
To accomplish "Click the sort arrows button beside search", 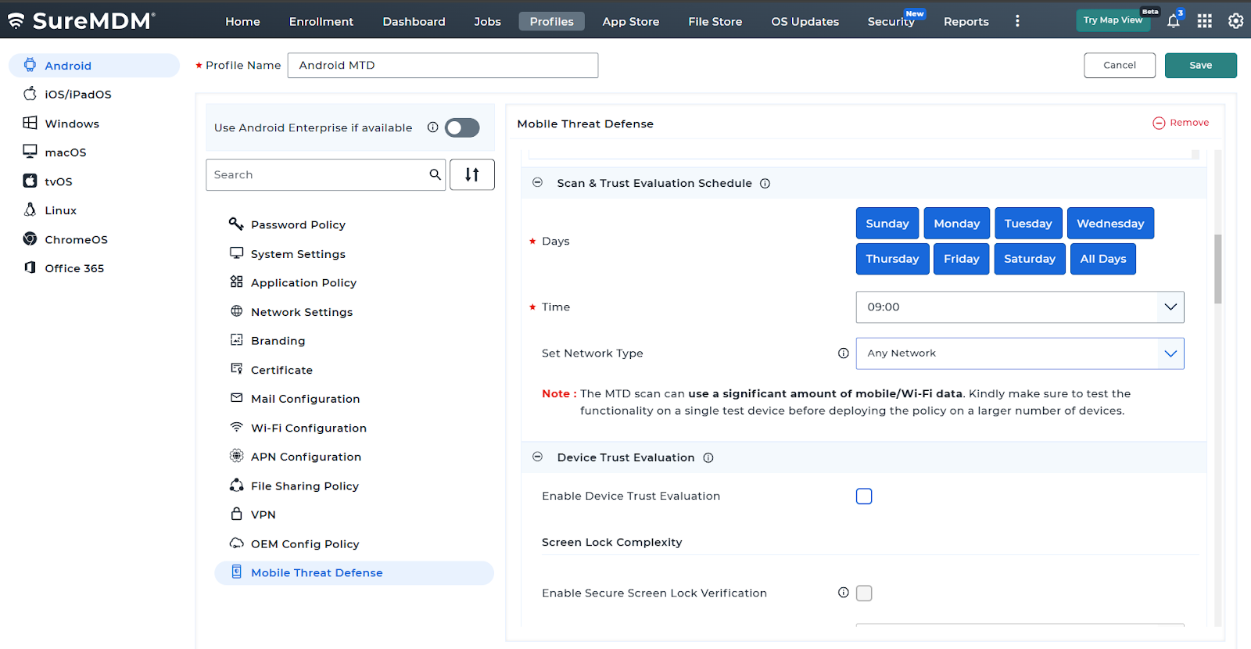I will (x=471, y=175).
